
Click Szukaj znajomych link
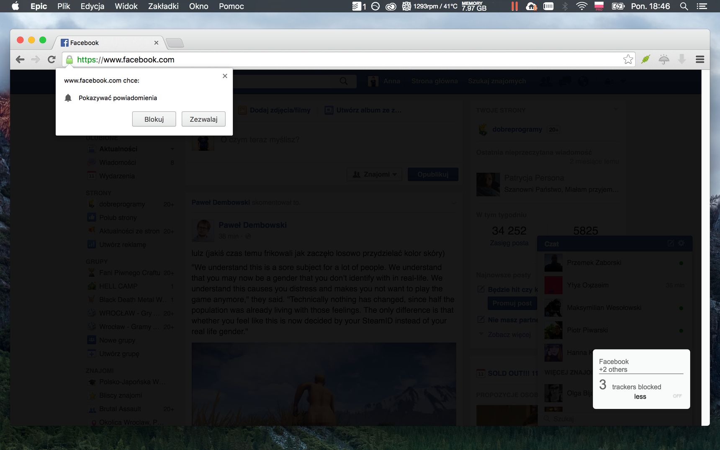click(x=497, y=81)
